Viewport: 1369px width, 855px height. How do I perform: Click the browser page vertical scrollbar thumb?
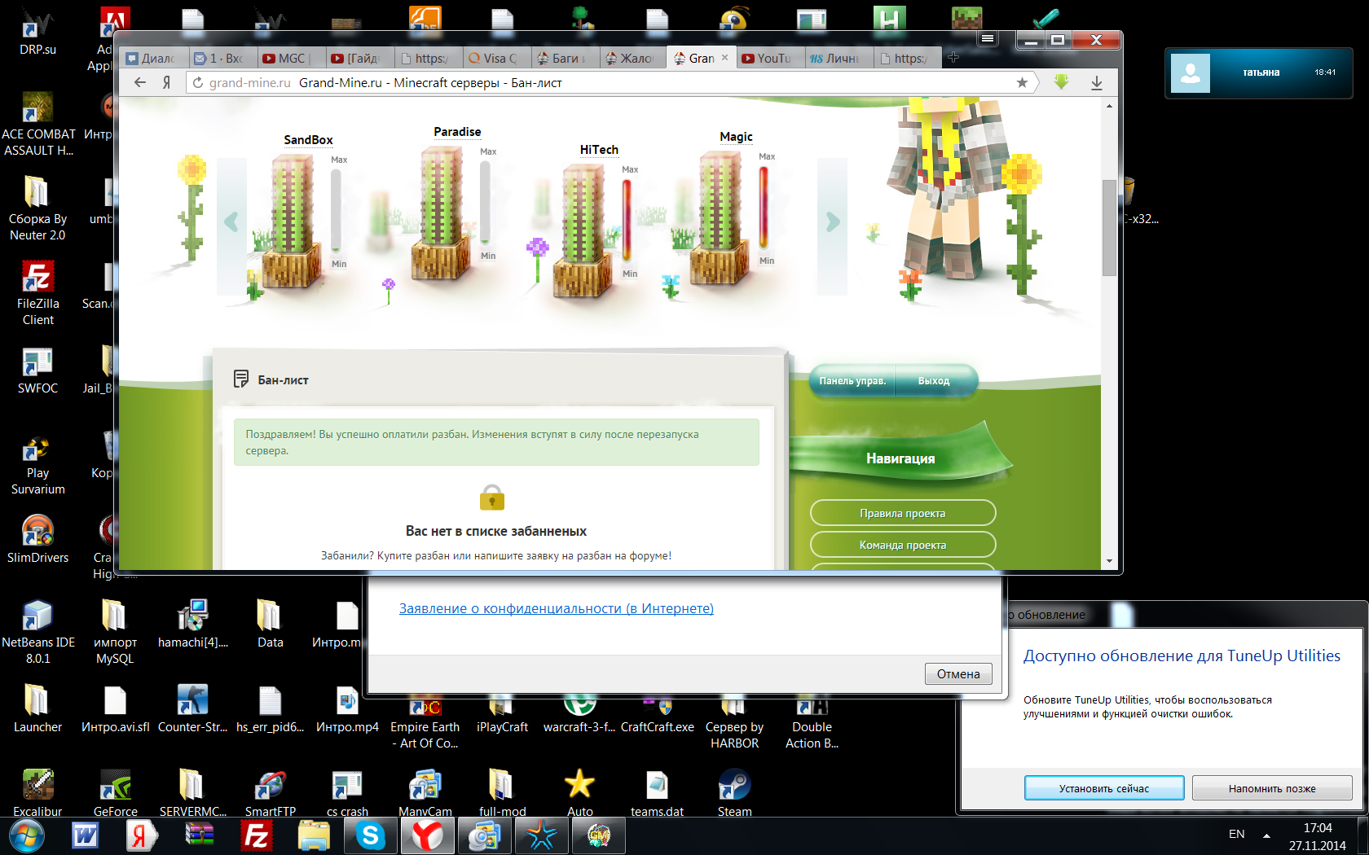pos(1109,227)
